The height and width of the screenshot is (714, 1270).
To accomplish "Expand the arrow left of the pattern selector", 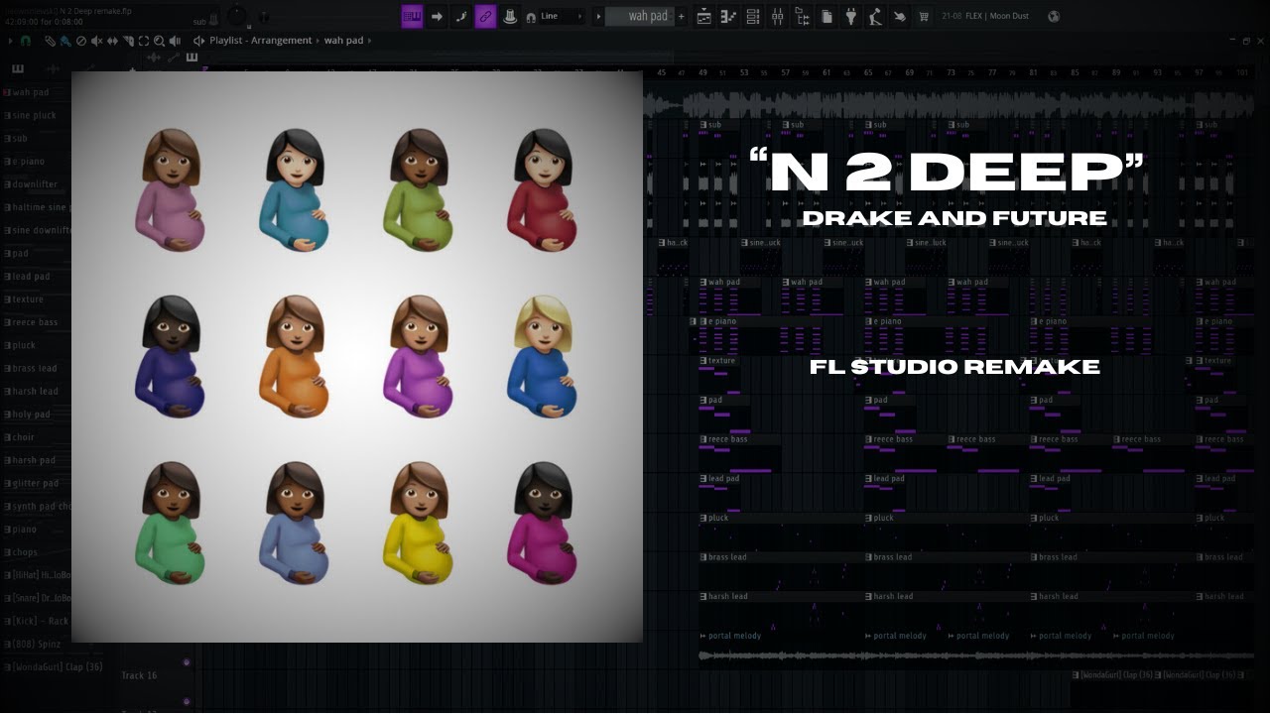I will [598, 16].
